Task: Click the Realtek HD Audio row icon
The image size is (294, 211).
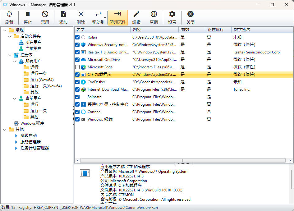Action: click(83, 52)
